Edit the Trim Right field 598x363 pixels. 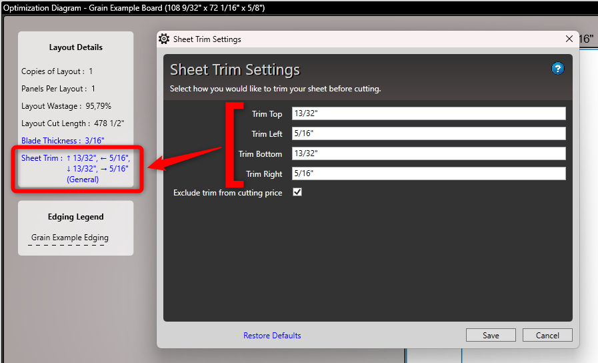click(x=429, y=173)
